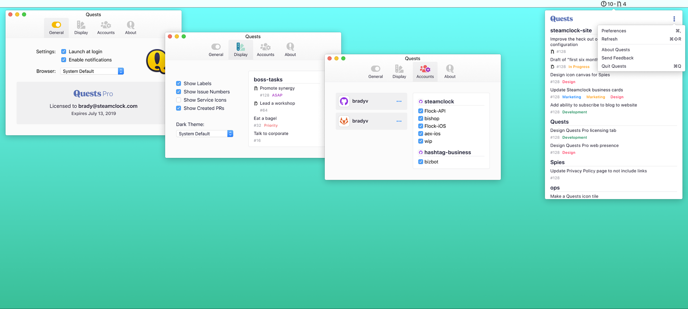
Task: Open Display tab in the first Quests window
Action: click(x=81, y=28)
